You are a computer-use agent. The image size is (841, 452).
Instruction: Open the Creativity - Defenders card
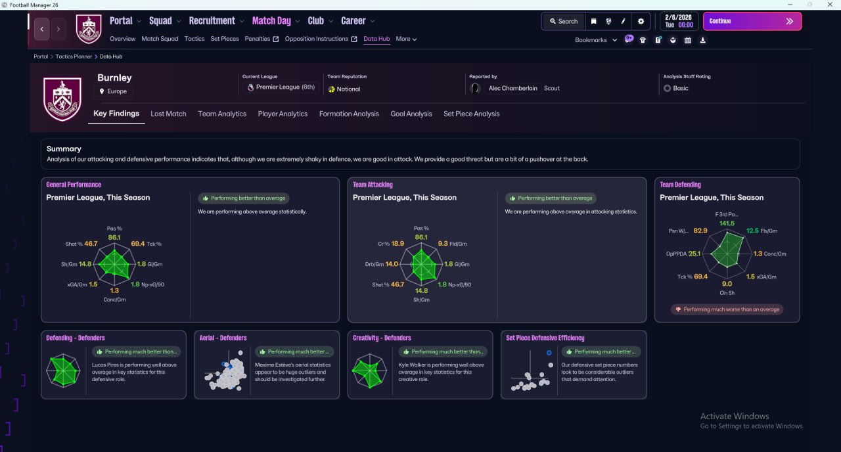click(420, 365)
